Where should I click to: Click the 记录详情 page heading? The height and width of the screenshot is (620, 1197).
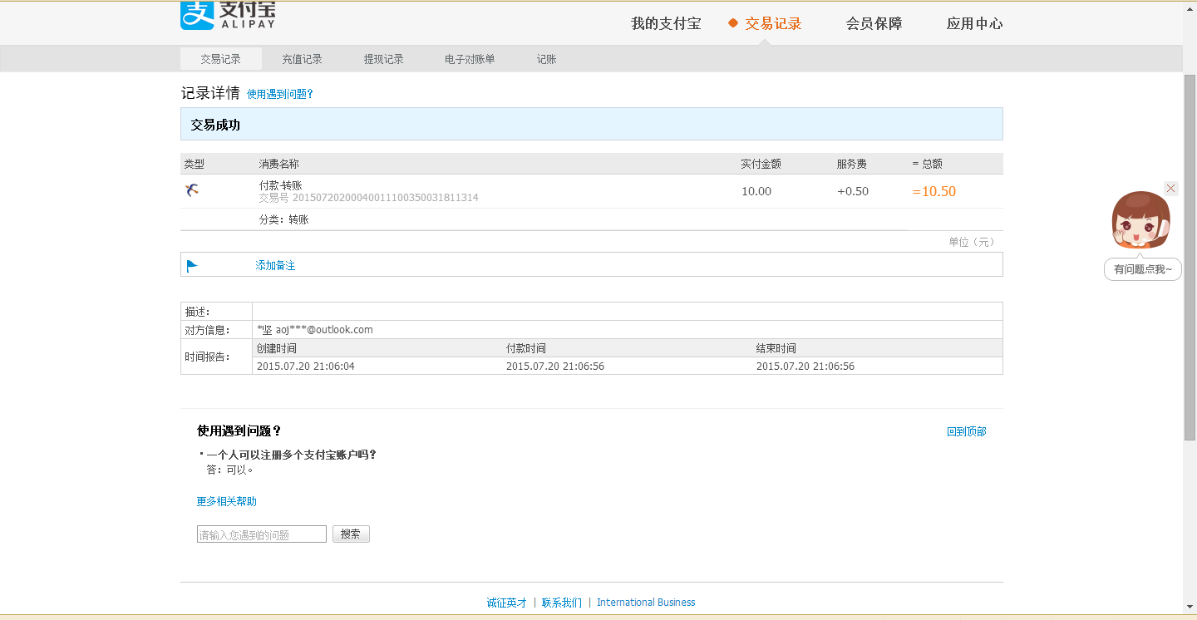point(210,93)
